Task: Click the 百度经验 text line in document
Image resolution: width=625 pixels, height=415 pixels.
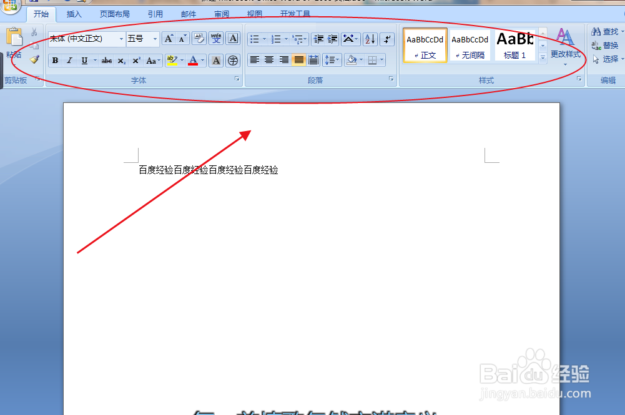Action: click(x=209, y=170)
